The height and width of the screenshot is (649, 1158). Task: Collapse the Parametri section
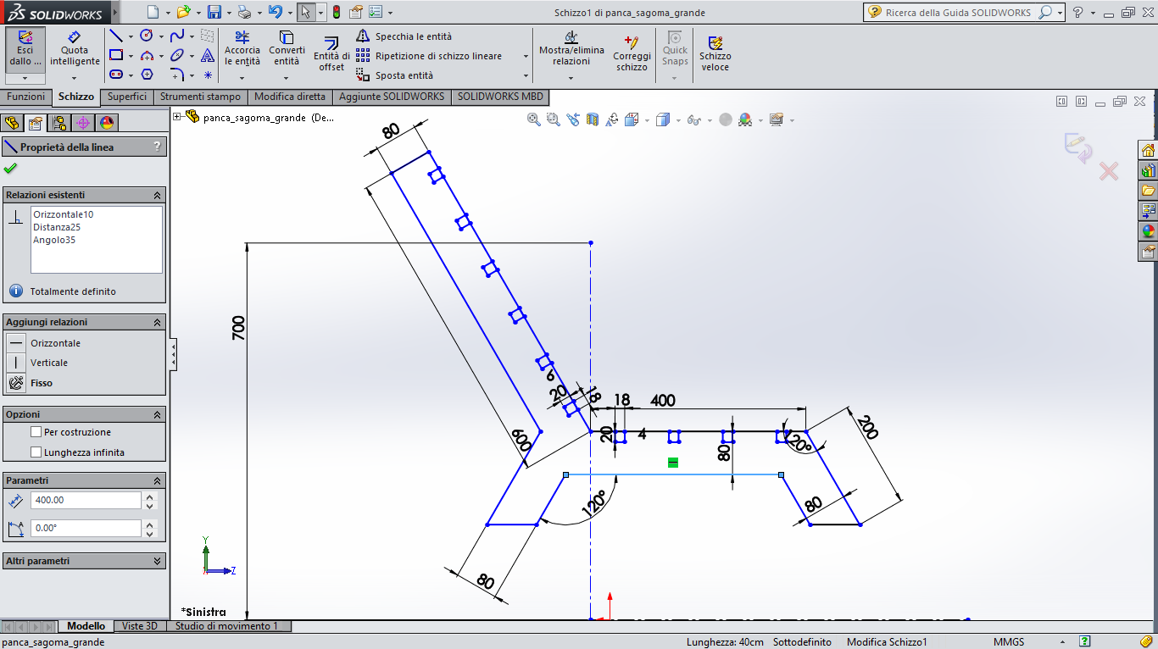click(157, 480)
